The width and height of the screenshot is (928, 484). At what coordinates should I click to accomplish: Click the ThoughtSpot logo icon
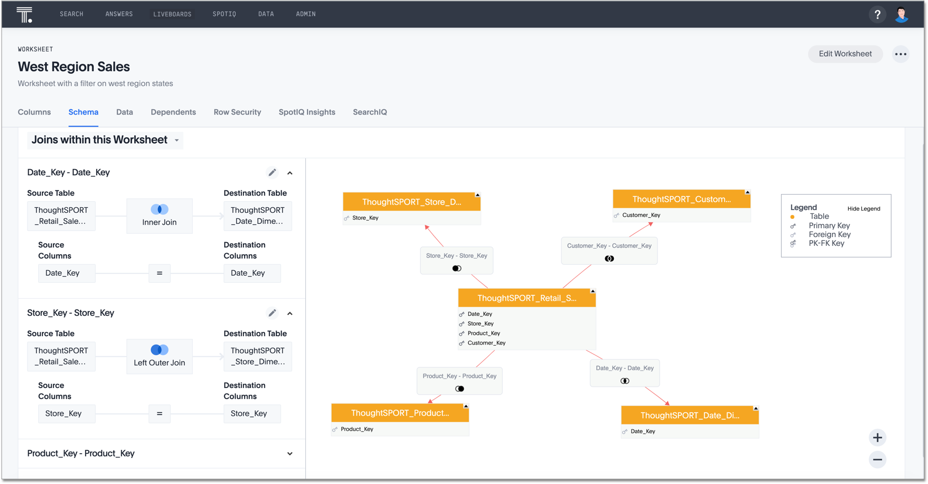(x=24, y=14)
